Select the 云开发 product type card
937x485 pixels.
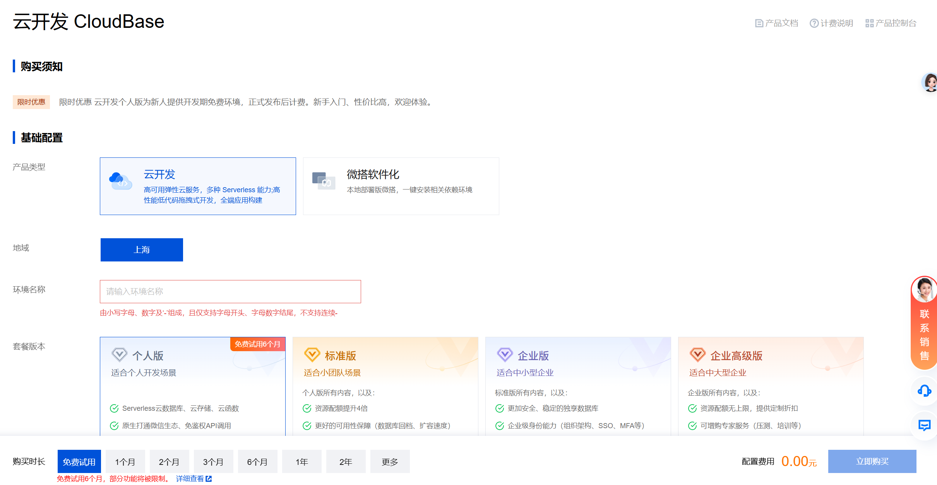(x=198, y=186)
